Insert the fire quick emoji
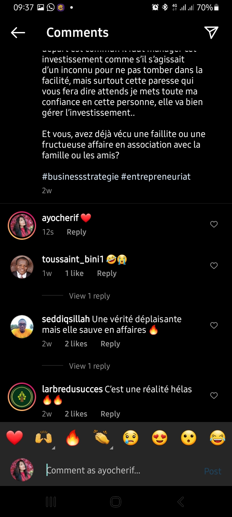Image resolution: width=232 pixels, height=517 pixels. [72, 438]
